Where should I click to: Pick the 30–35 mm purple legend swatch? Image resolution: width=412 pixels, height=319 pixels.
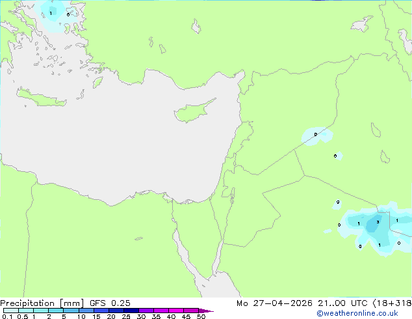(146, 311)
